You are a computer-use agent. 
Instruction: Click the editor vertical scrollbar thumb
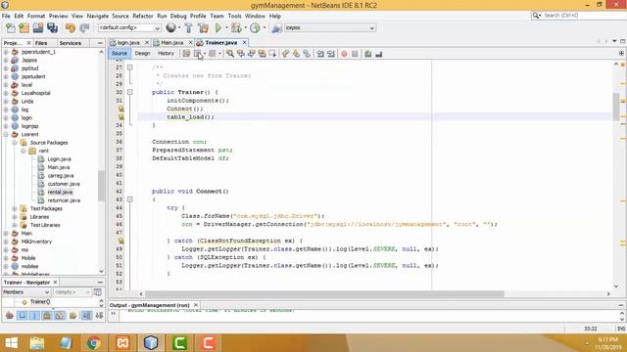point(616,107)
